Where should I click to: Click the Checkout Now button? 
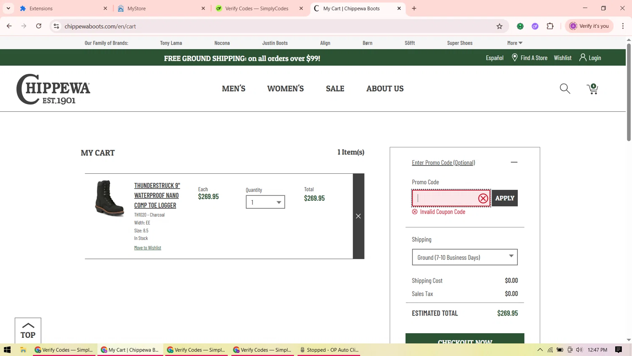pyautogui.click(x=465, y=339)
